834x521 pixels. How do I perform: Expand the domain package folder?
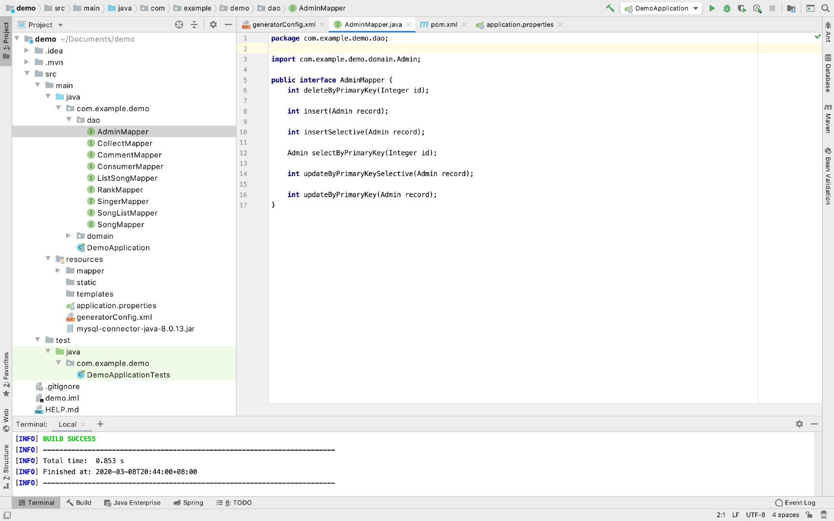point(68,236)
